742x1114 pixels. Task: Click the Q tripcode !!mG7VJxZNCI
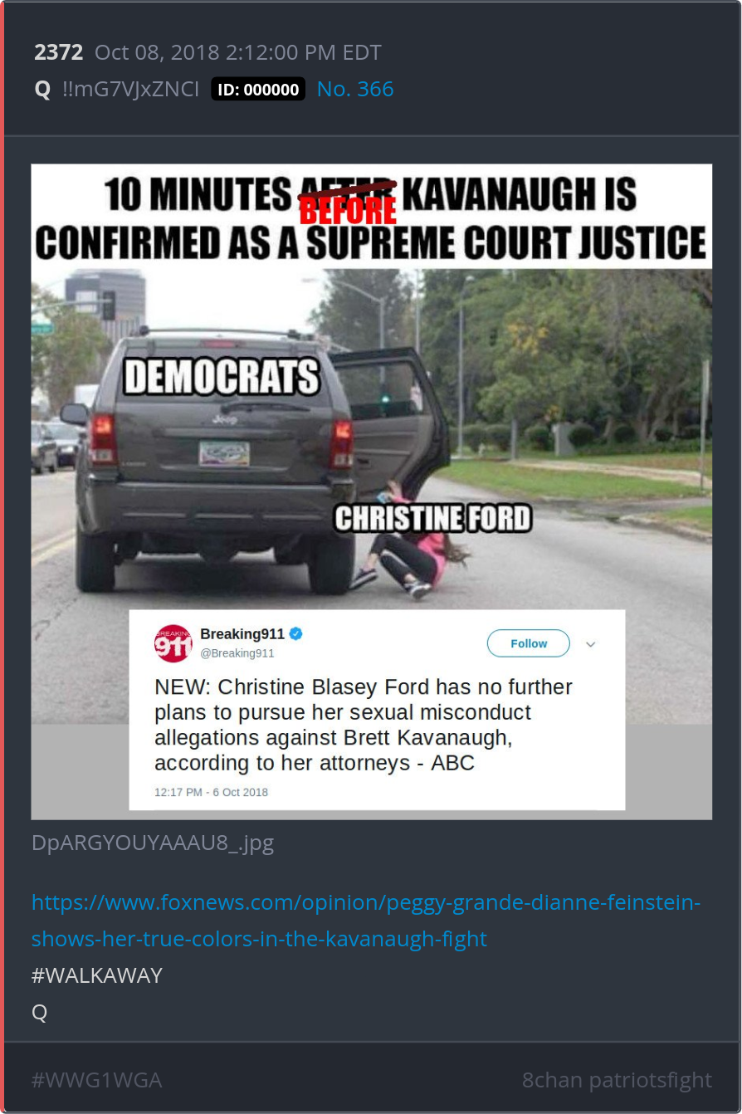click(130, 89)
